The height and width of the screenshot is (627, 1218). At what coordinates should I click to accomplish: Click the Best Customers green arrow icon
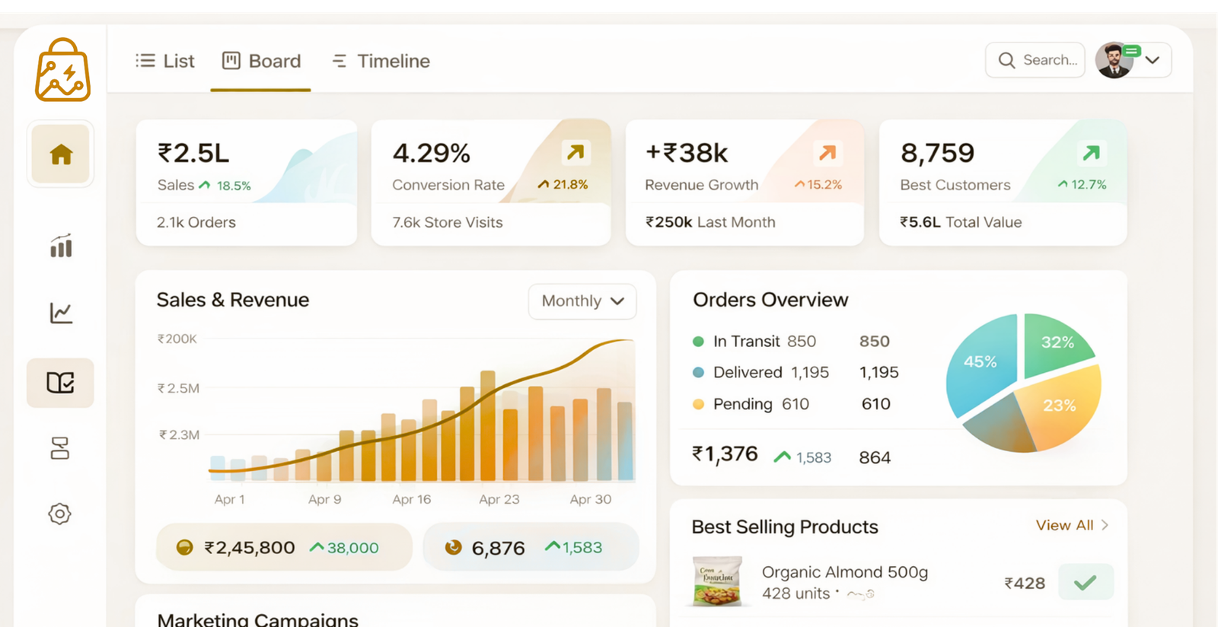1091,153
